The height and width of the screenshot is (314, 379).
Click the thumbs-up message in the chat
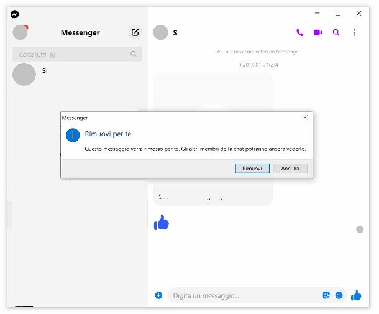(x=162, y=222)
